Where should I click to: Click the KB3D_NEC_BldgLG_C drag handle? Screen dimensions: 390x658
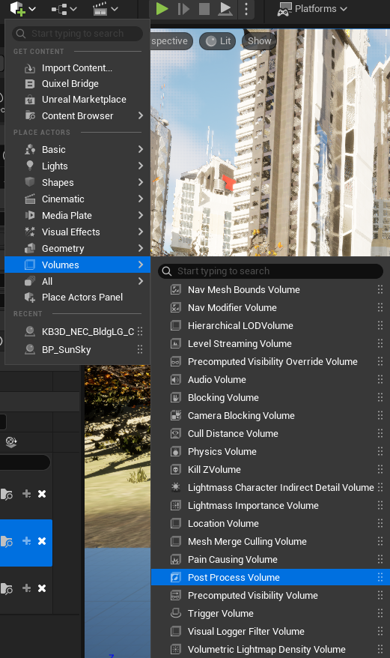tap(140, 331)
